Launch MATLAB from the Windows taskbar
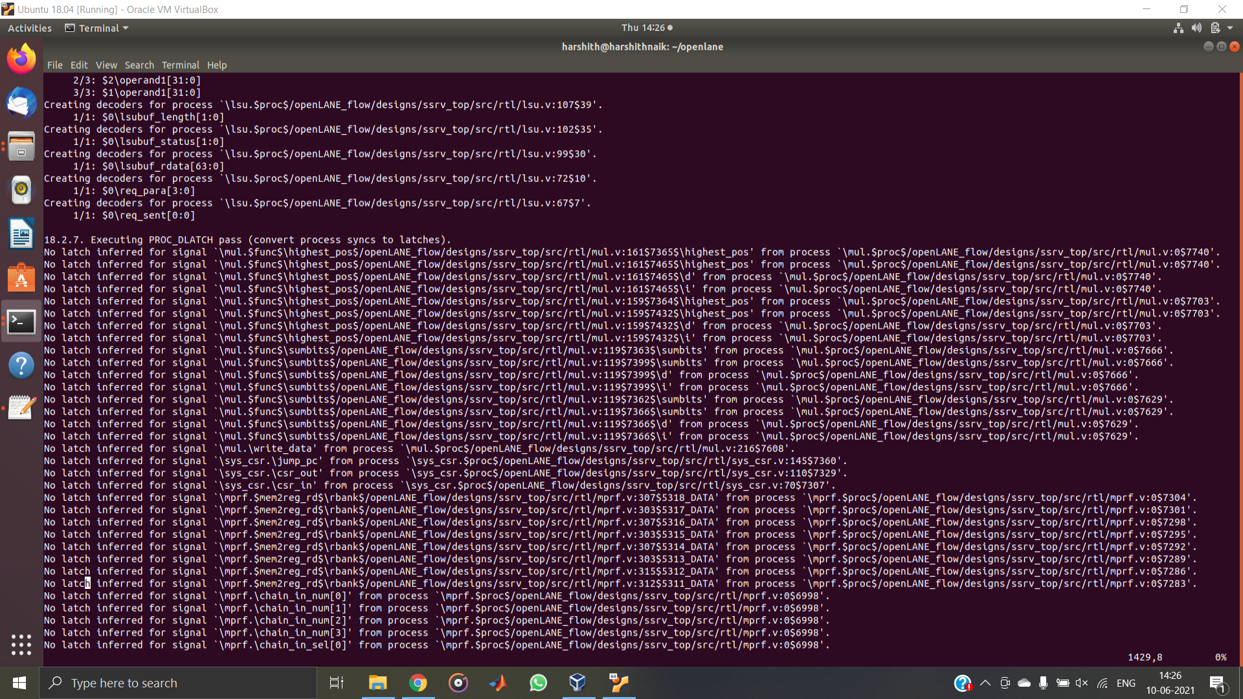Image resolution: width=1243 pixels, height=699 pixels. click(497, 683)
